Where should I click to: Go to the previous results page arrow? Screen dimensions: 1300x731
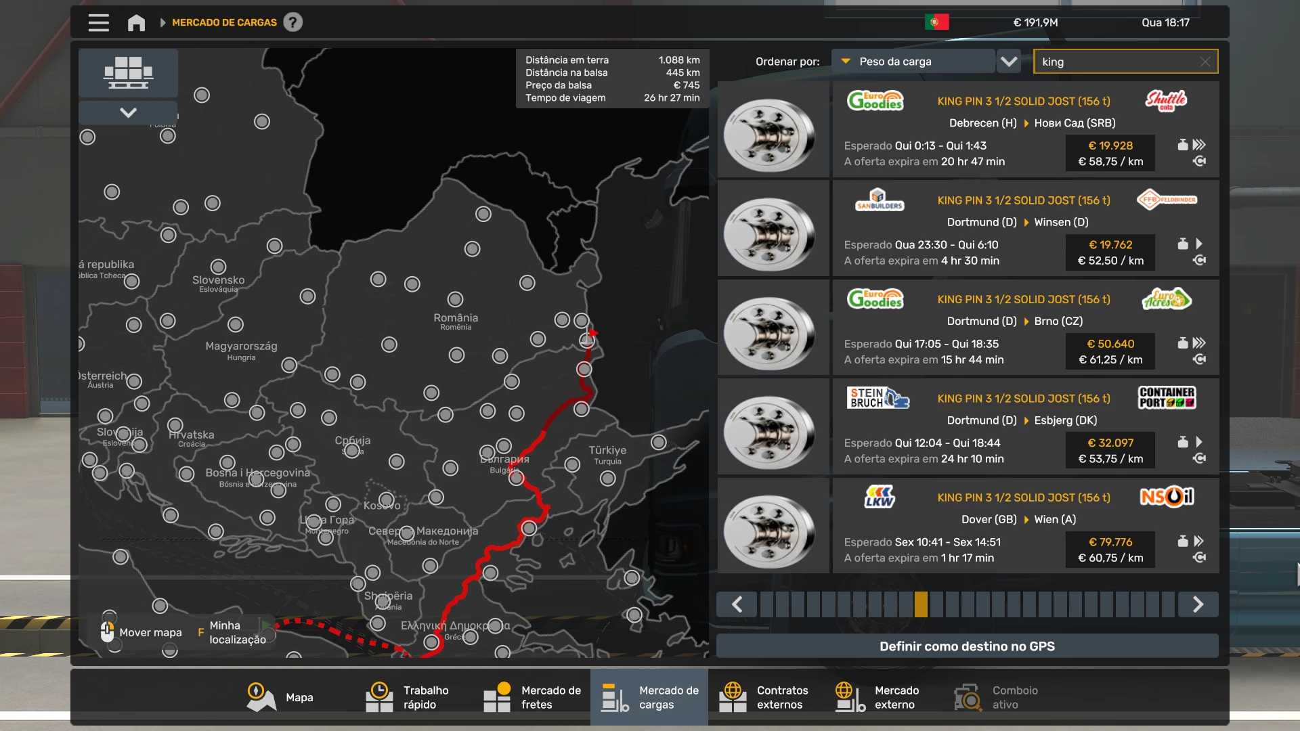pyautogui.click(x=737, y=604)
